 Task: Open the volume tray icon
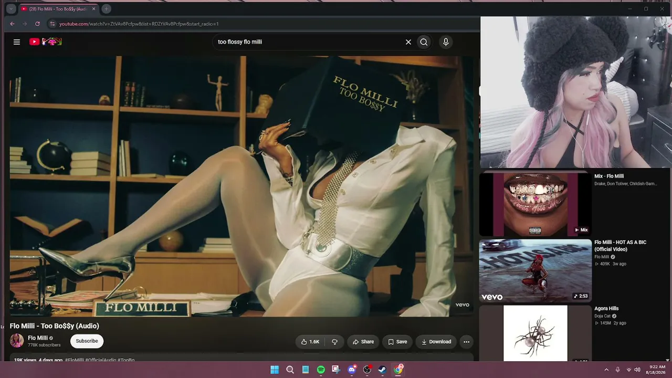pos(637,370)
